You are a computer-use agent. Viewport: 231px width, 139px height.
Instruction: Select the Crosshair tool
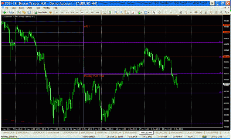coord(159,13)
